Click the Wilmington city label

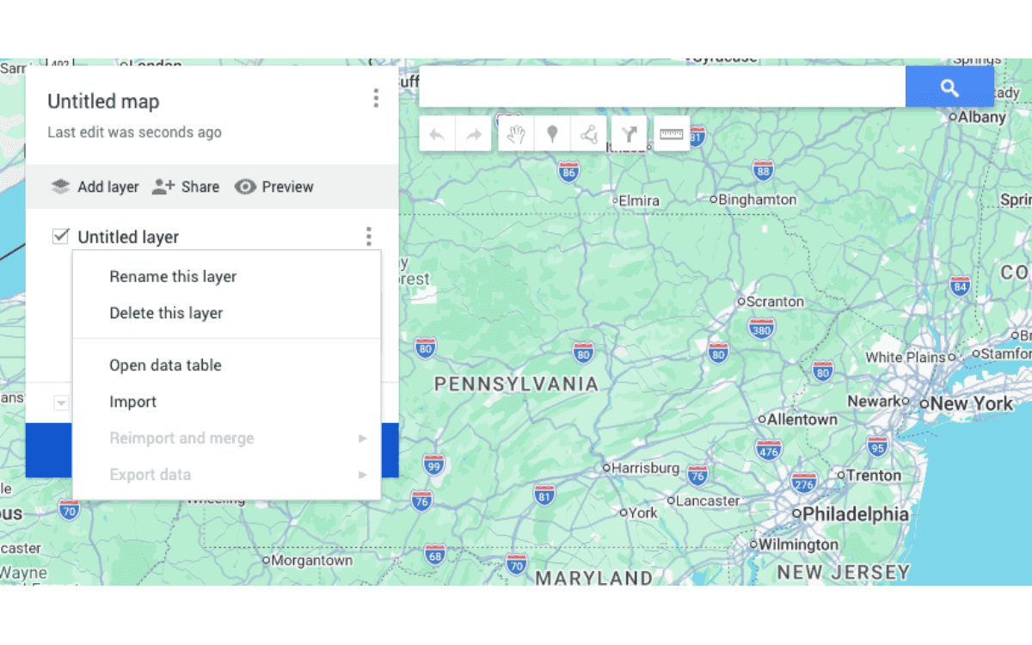(x=799, y=544)
